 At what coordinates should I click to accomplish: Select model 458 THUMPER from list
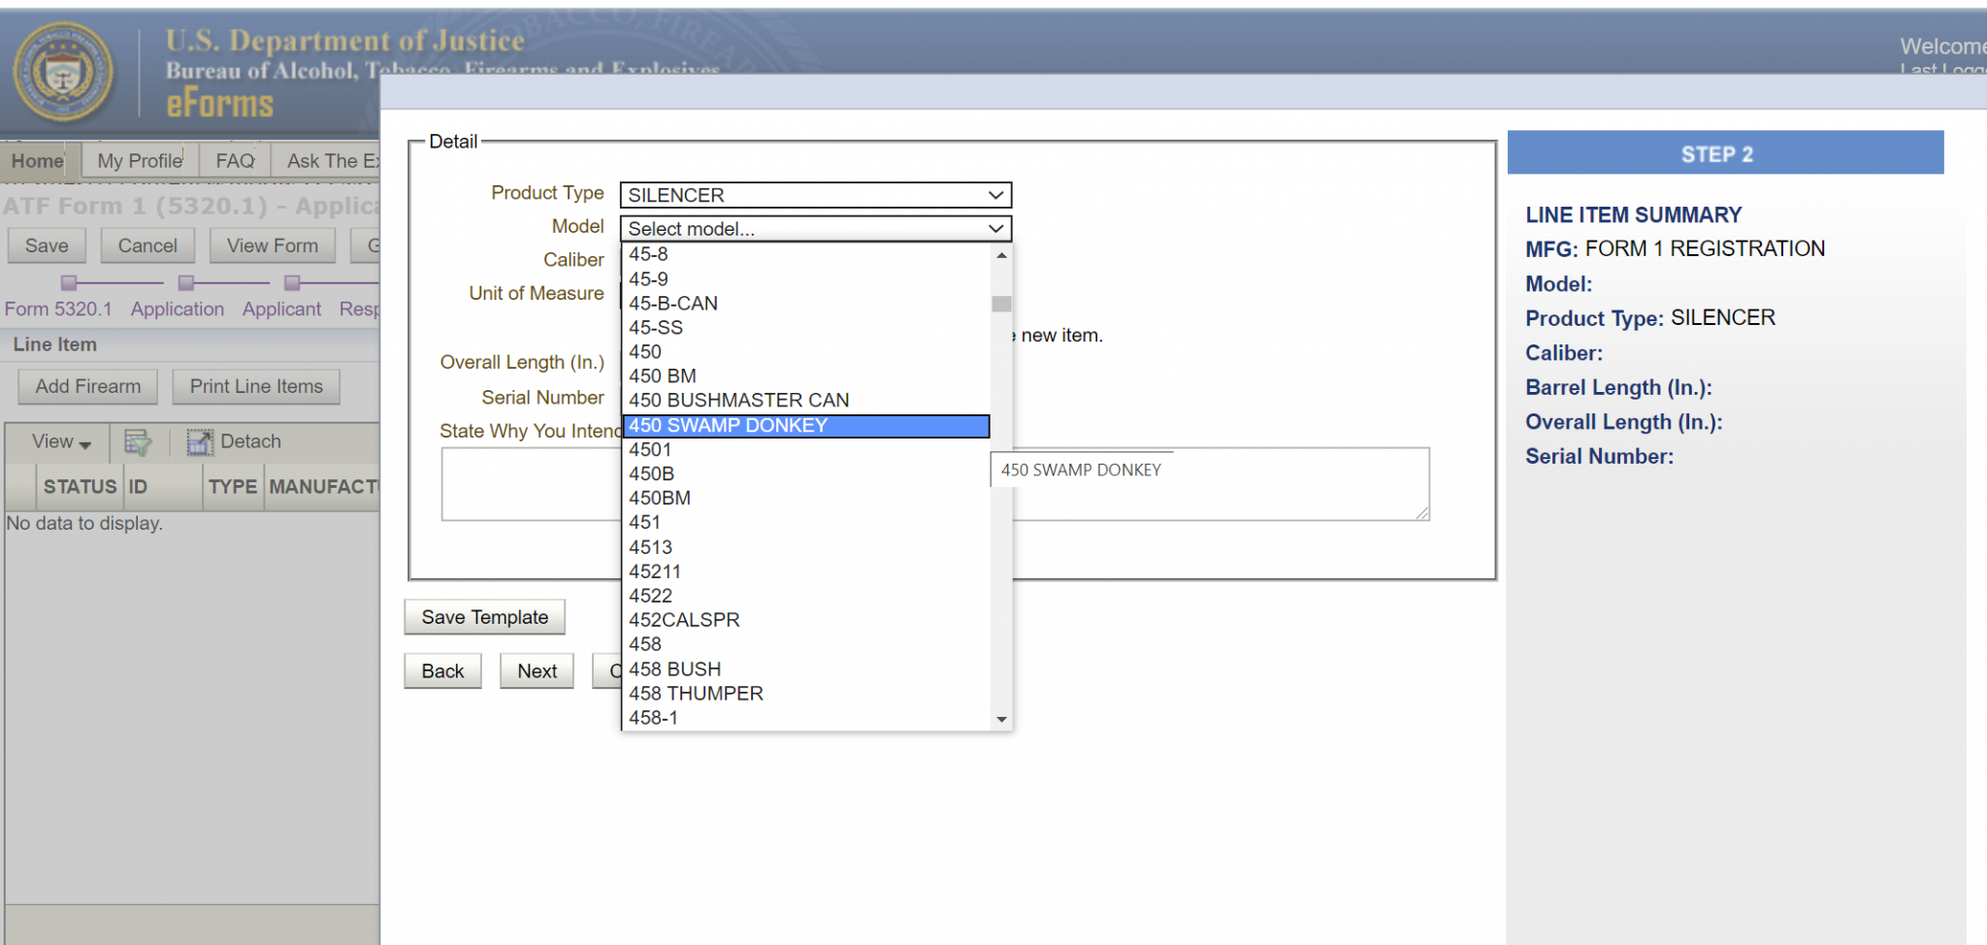[x=805, y=694]
